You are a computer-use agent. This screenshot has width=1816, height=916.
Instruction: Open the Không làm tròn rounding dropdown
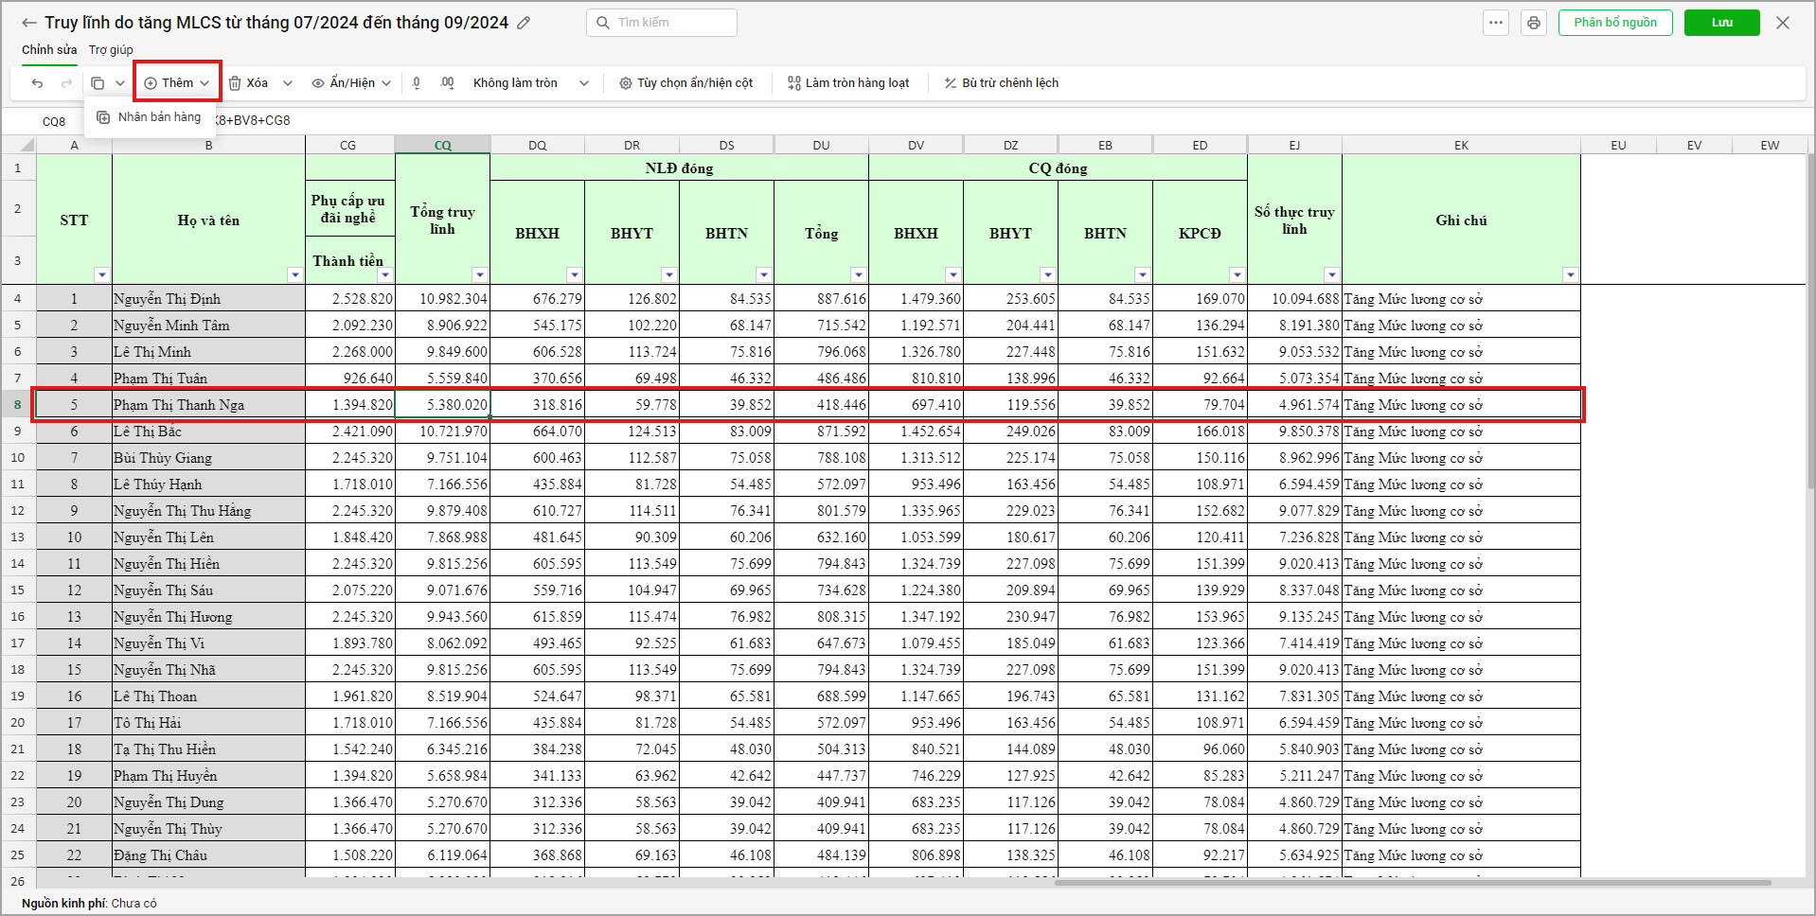(530, 83)
